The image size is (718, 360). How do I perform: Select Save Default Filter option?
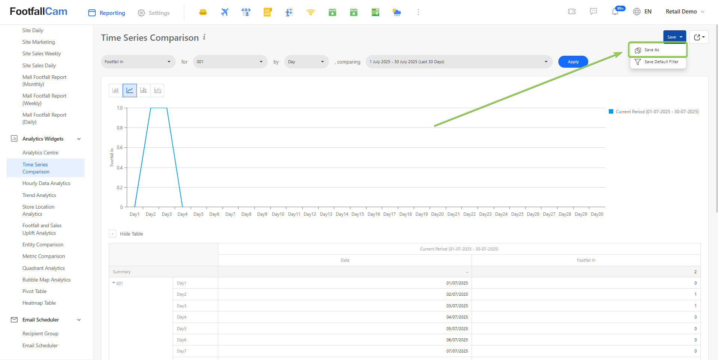click(x=661, y=62)
